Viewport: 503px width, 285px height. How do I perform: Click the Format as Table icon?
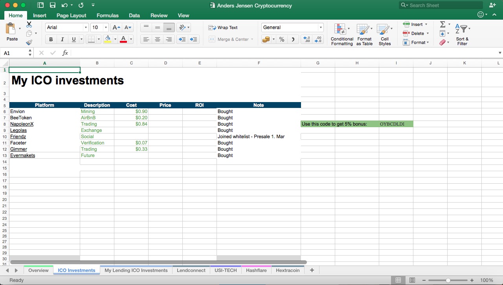pos(363,29)
